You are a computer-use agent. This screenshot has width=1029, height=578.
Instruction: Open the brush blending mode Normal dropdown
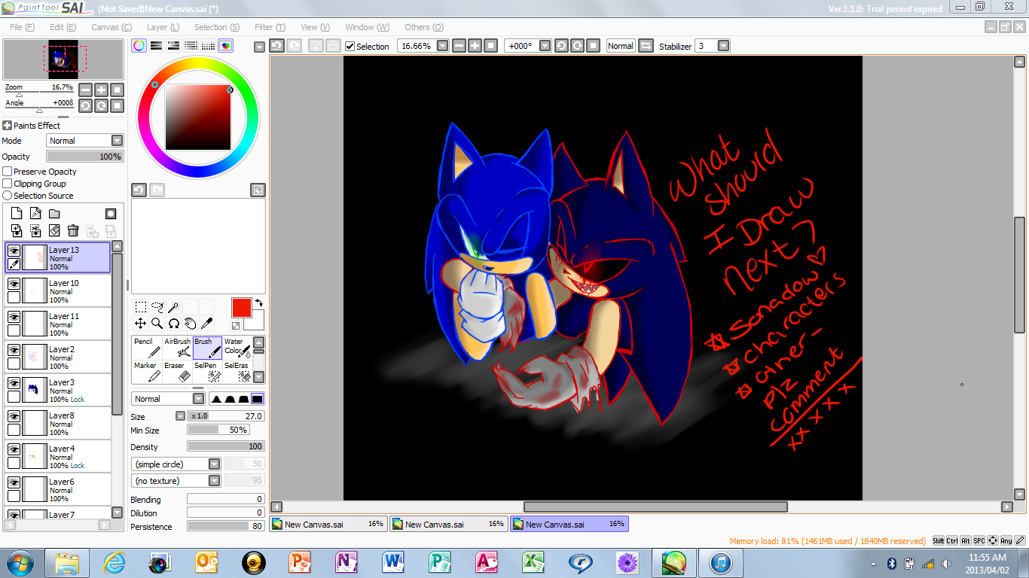click(x=168, y=399)
